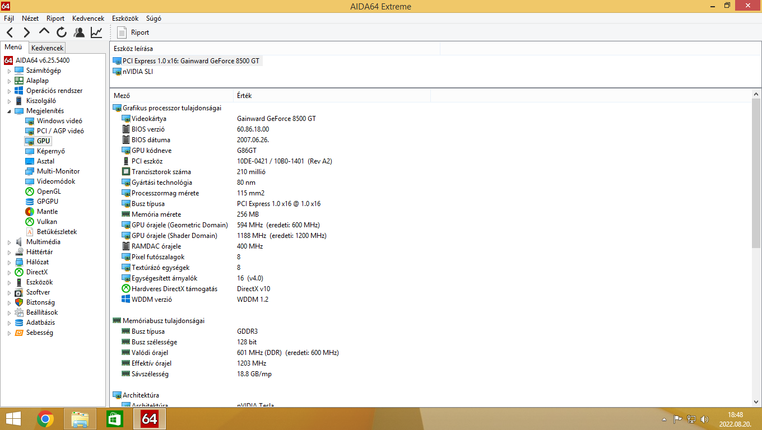This screenshot has height=430, width=762.
Task: Expand the Kiszolgáló tree node
Action: 9,101
